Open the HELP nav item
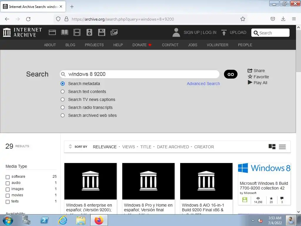 (x=118, y=45)
